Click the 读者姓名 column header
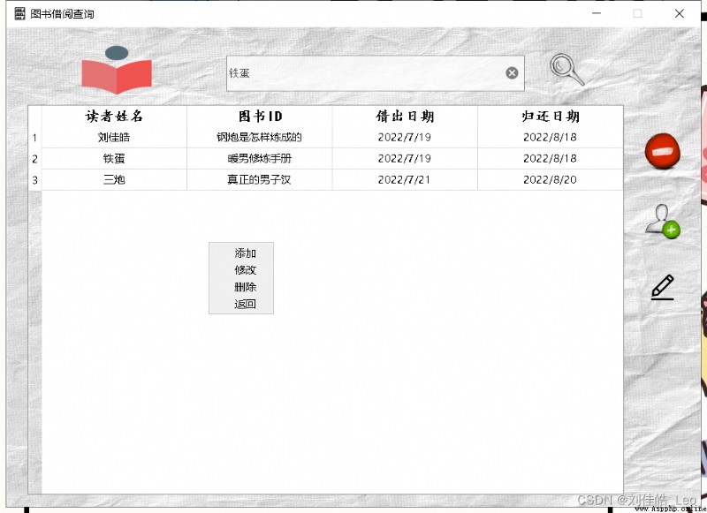The height and width of the screenshot is (513, 707). pos(114,117)
